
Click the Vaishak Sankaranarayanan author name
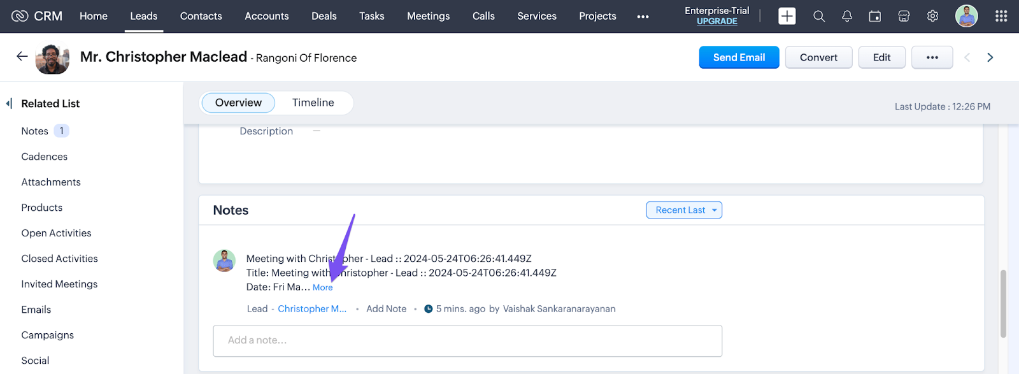559,309
